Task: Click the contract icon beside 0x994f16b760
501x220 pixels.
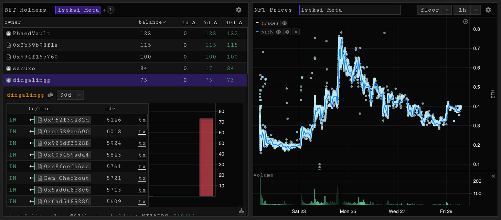Action: pyautogui.click(x=9, y=57)
